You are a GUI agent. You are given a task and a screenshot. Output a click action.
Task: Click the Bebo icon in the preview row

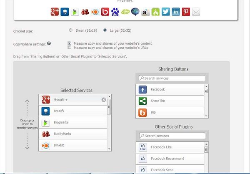pyautogui.click(x=105, y=12)
